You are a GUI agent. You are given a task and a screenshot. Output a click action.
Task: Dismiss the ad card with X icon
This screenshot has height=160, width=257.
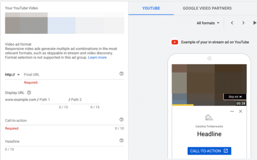240,111
